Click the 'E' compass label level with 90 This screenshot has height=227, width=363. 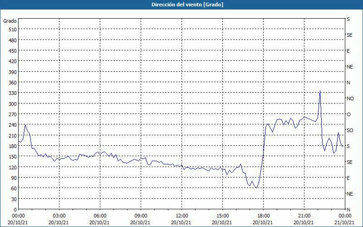(348, 178)
